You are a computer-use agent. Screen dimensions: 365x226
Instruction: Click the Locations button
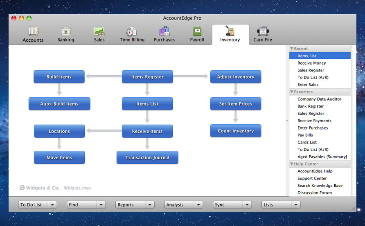(x=59, y=131)
